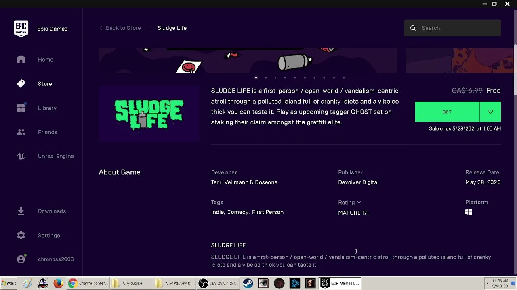Open the Windows Start button

pos(9,283)
